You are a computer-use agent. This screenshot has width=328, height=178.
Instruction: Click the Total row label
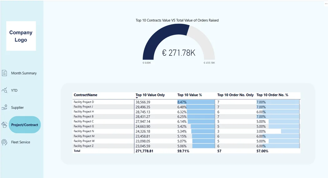pyautogui.click(x=77, y=151)
